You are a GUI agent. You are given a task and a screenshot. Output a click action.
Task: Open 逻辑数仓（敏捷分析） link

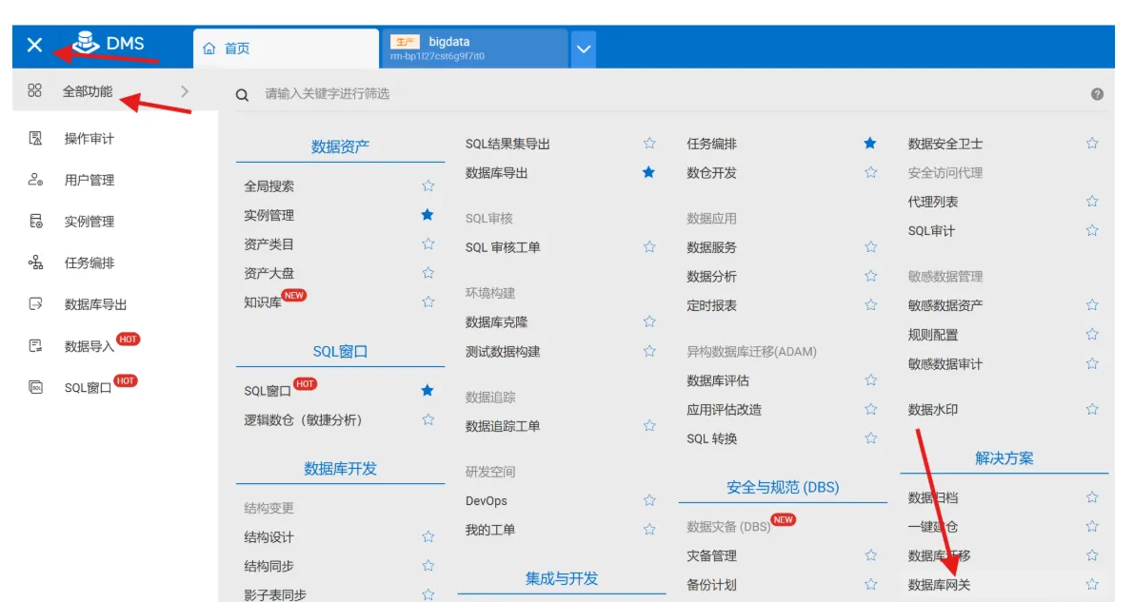302,420
